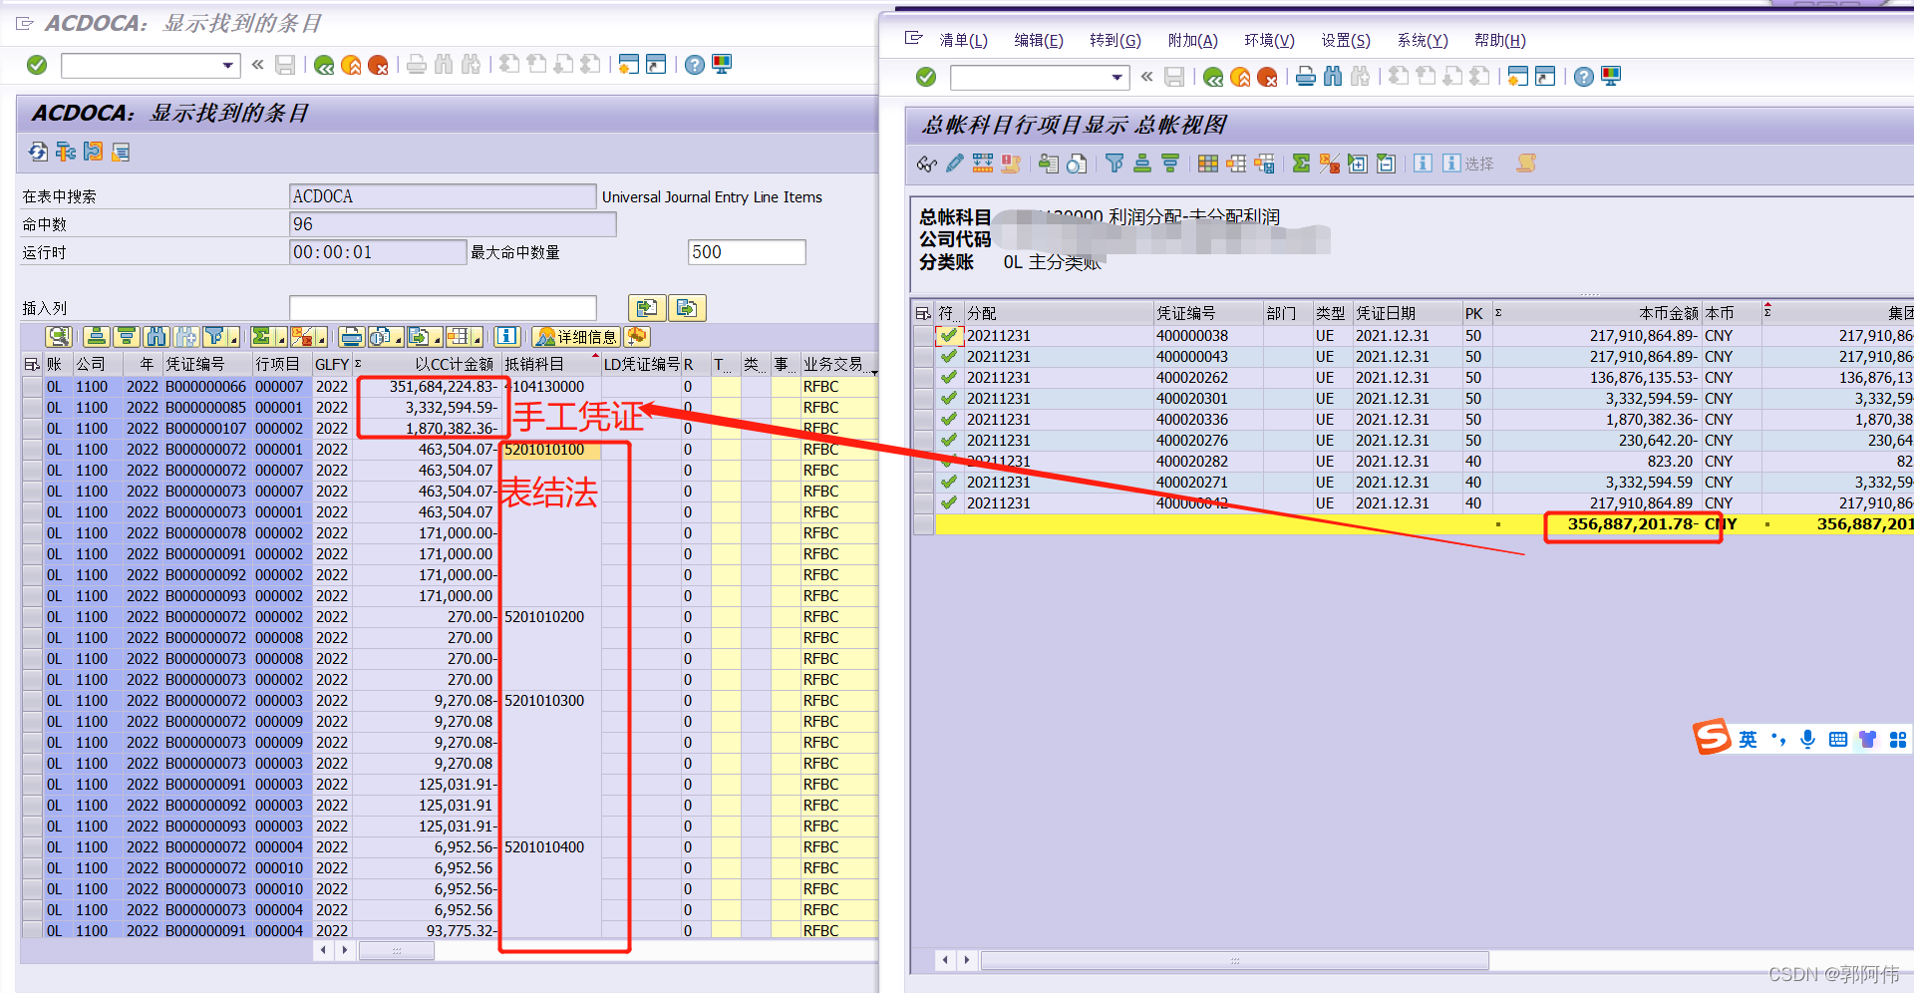Click Create New Session icon in ACDOCA window
This screenshot has width=1914, height=993.
click(x=628, y=65)
